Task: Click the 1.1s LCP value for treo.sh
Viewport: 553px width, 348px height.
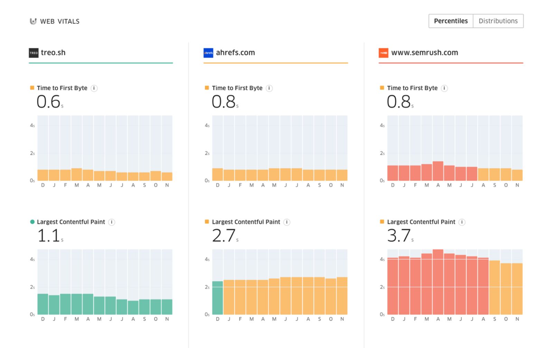Action: pos(50,236)
